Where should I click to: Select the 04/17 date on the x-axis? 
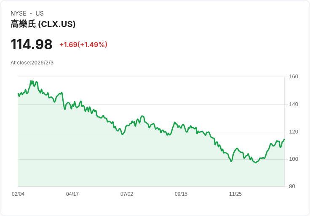pos(72,194)
